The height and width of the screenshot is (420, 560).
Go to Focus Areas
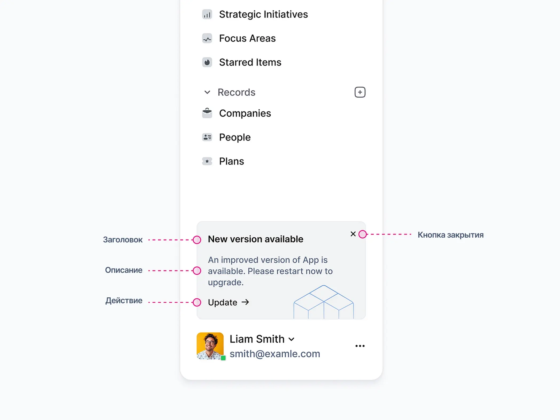coord(247,38)
